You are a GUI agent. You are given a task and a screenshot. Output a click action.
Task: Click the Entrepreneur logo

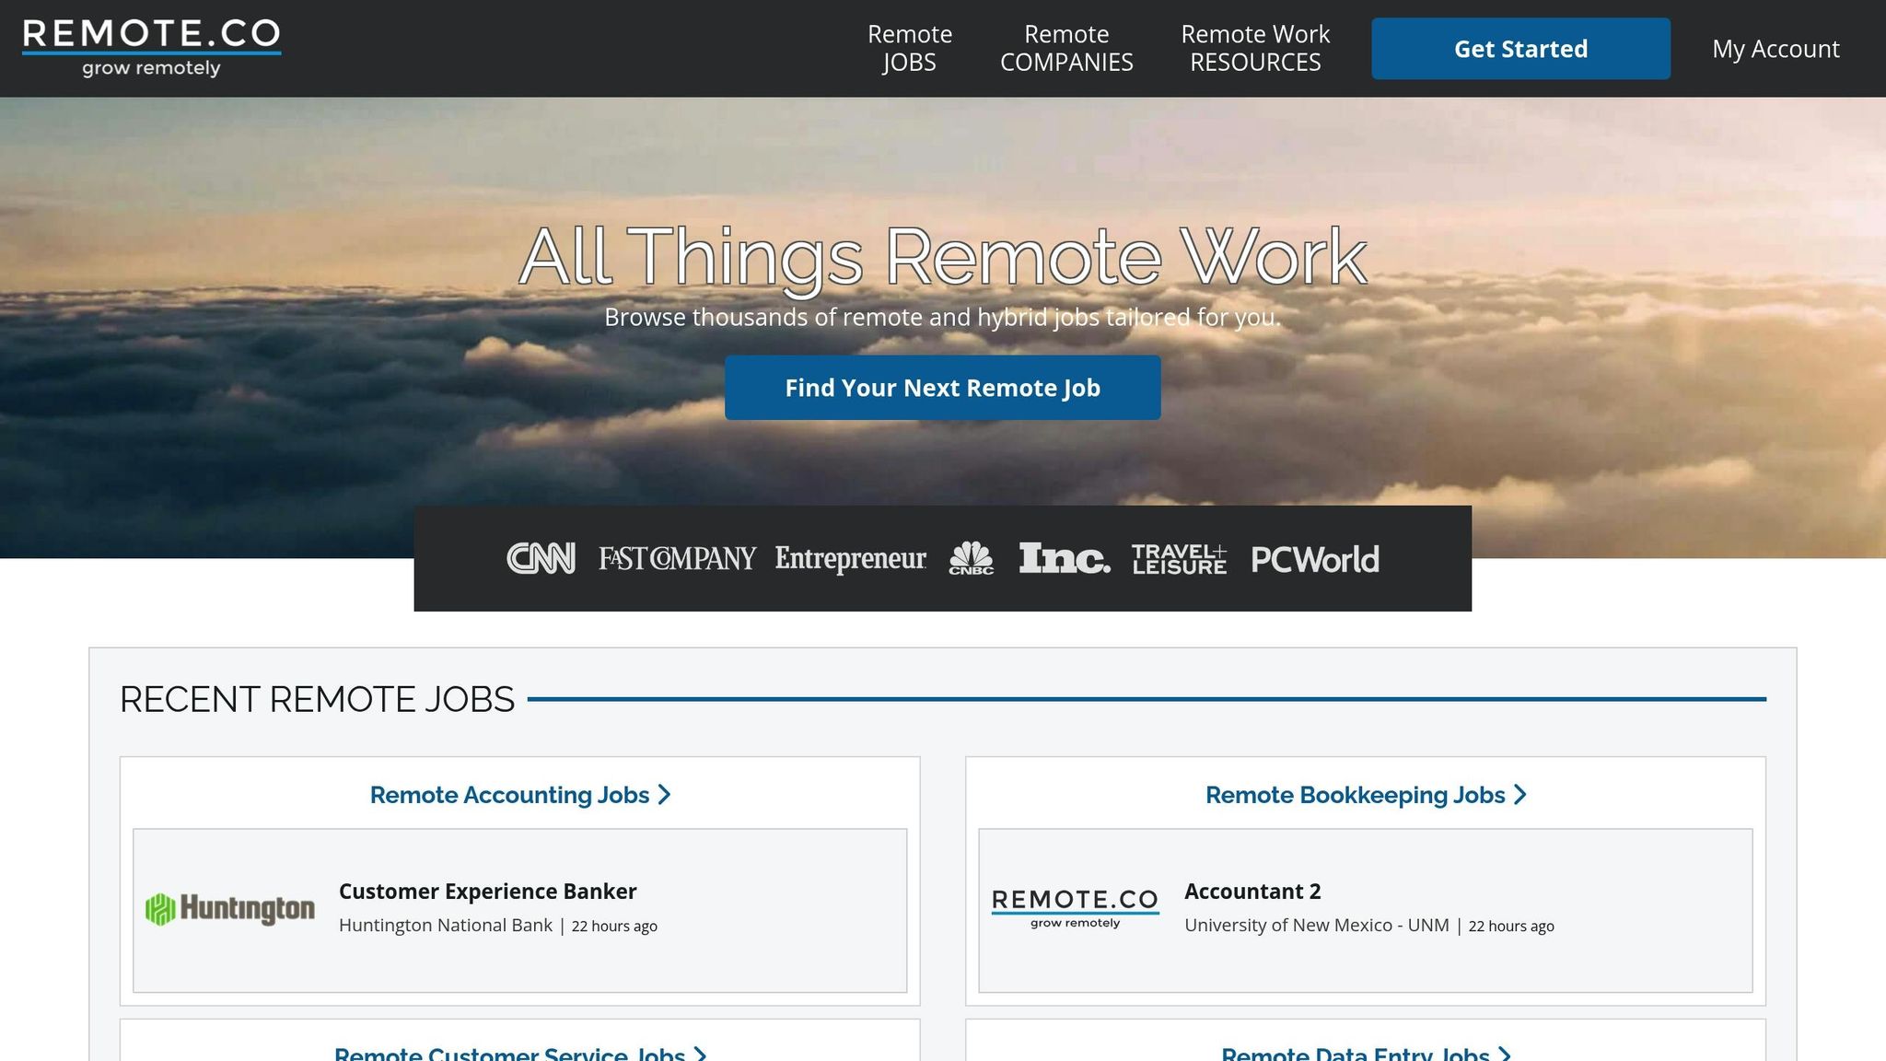point(850,559)
